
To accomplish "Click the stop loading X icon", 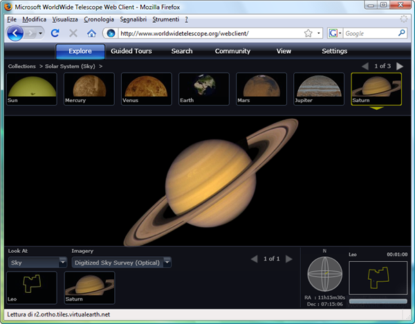I will [x=73, y=33].
